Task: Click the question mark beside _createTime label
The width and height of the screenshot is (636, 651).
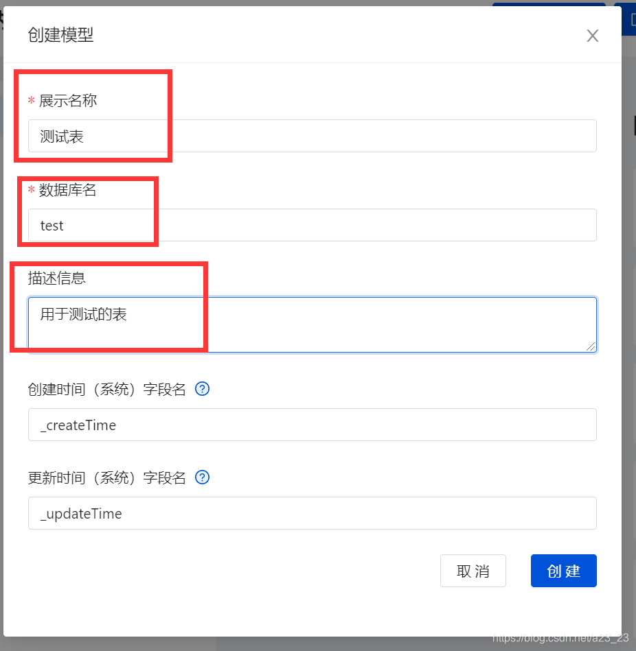Action: click(x=202, y=389)
